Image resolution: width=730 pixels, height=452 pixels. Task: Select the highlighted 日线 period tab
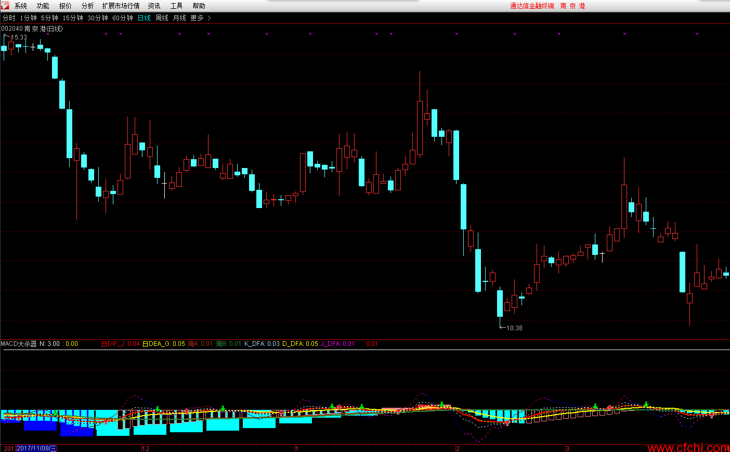(144, 18)
